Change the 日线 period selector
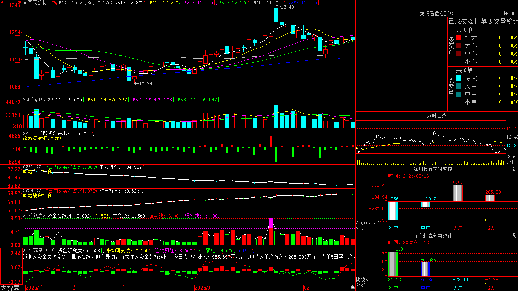 52,3
